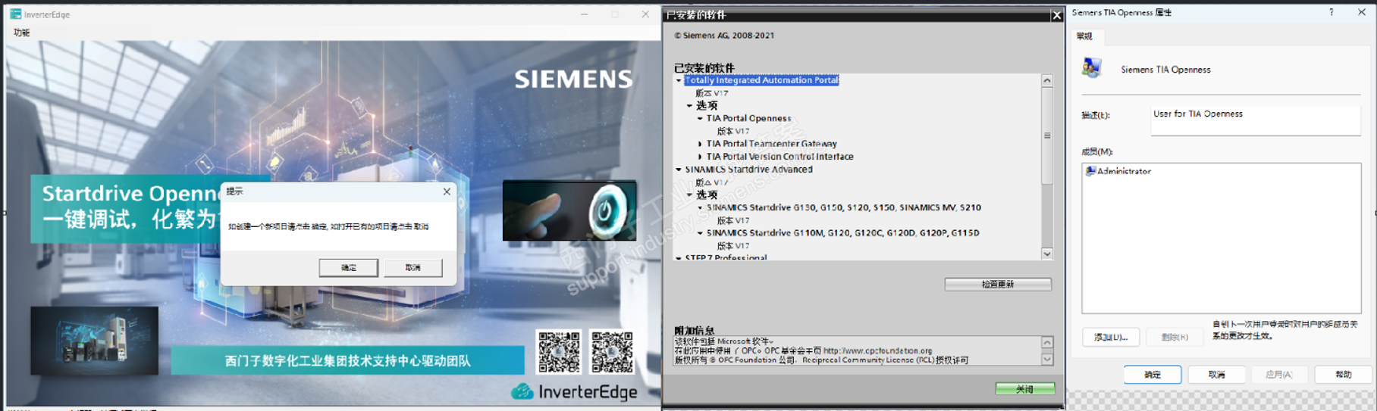This screenshot has height=411, width=1377.
Task: Close the 已安装的软件 window
Action: [x=1056, y=15]
